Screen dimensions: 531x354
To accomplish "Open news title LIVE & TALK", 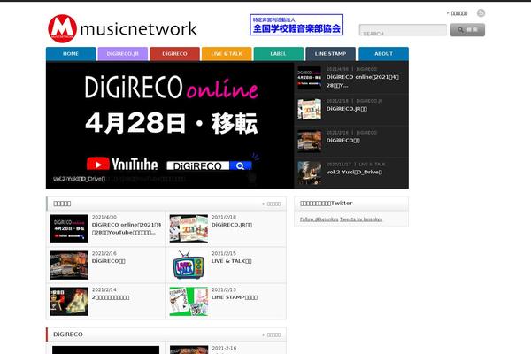I will 231,261.
